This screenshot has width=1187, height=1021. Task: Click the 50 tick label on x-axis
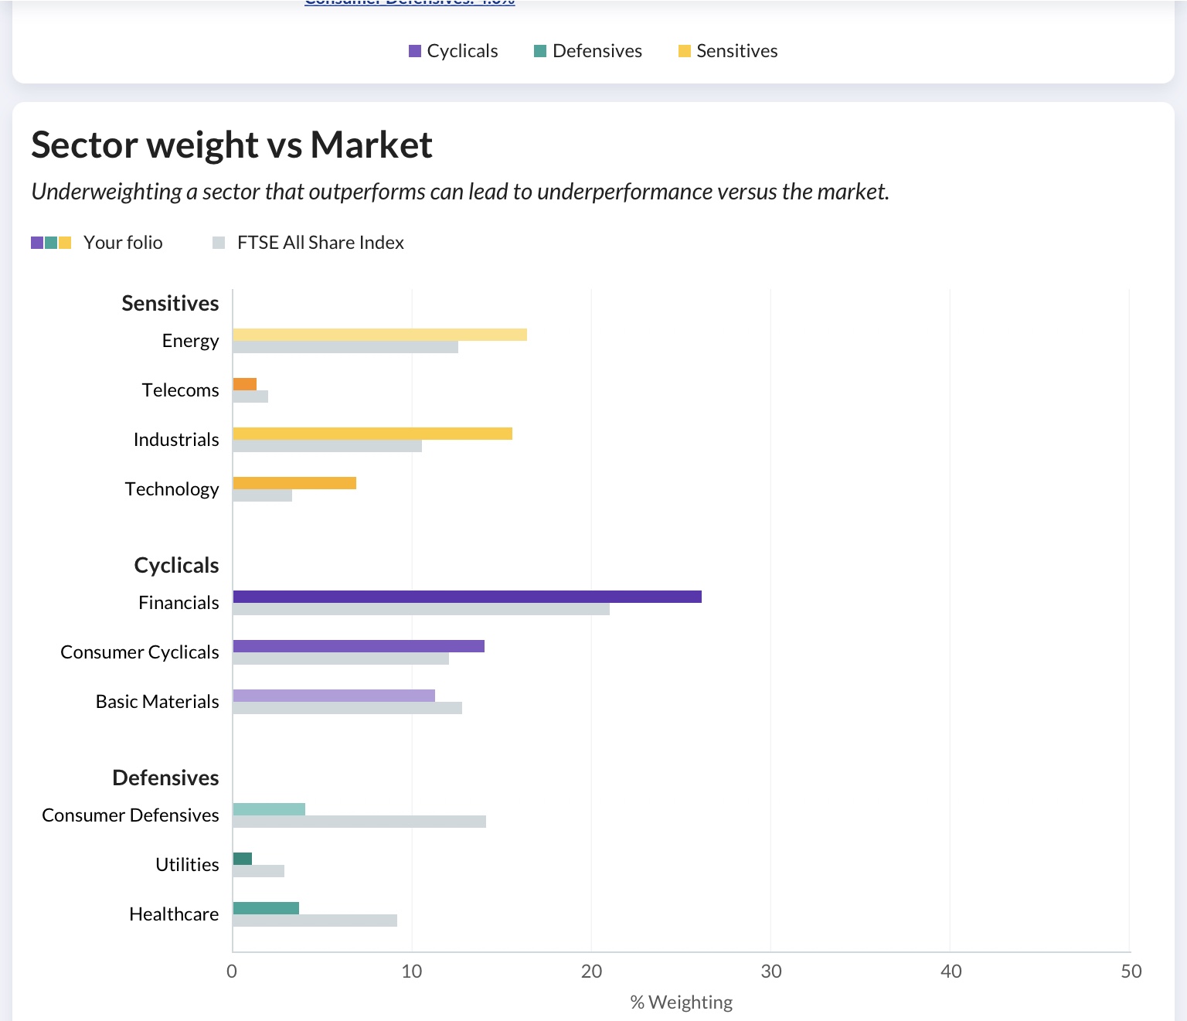pos(1131,972)
